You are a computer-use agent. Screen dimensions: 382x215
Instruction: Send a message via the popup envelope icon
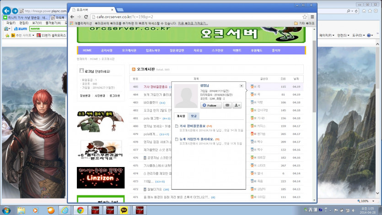click(x=227, y=105)
